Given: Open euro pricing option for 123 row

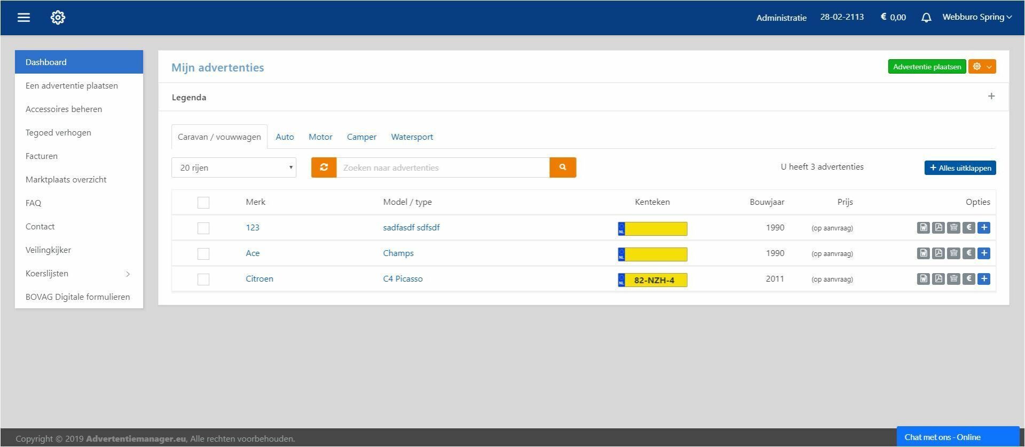Looking at the screenshot, I should [968, 228].
